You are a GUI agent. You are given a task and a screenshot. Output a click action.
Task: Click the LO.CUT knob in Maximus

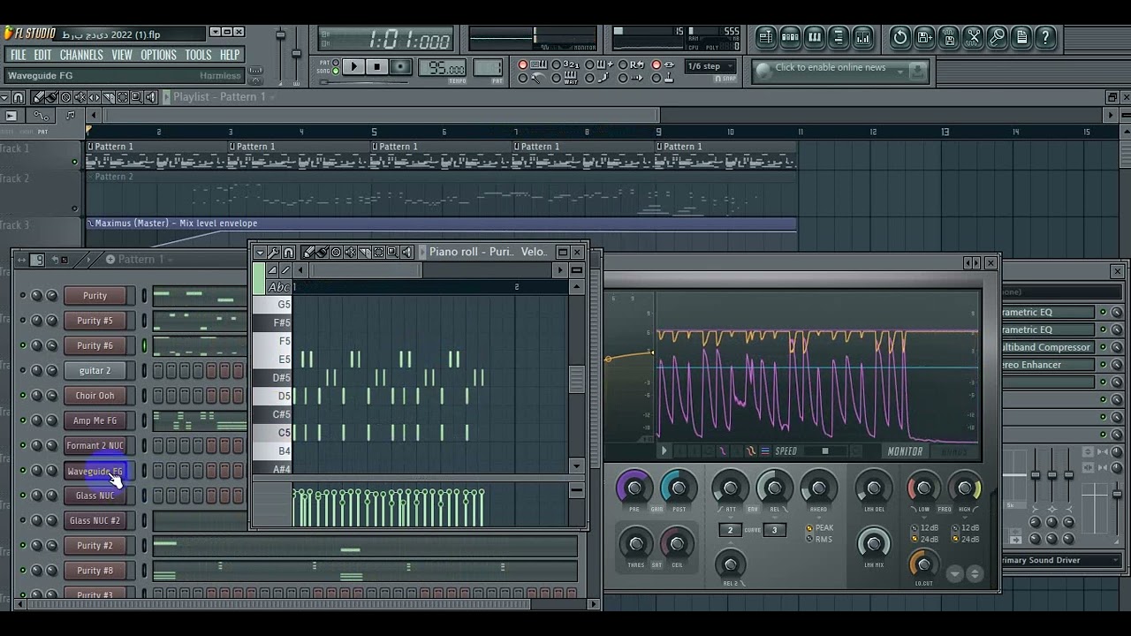click(923, 564)
